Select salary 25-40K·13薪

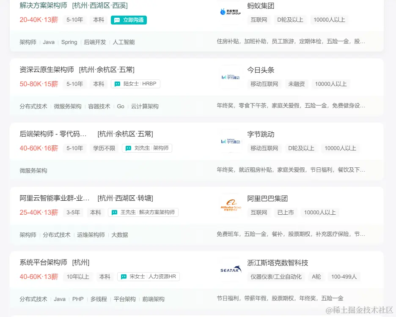[39, 213]
